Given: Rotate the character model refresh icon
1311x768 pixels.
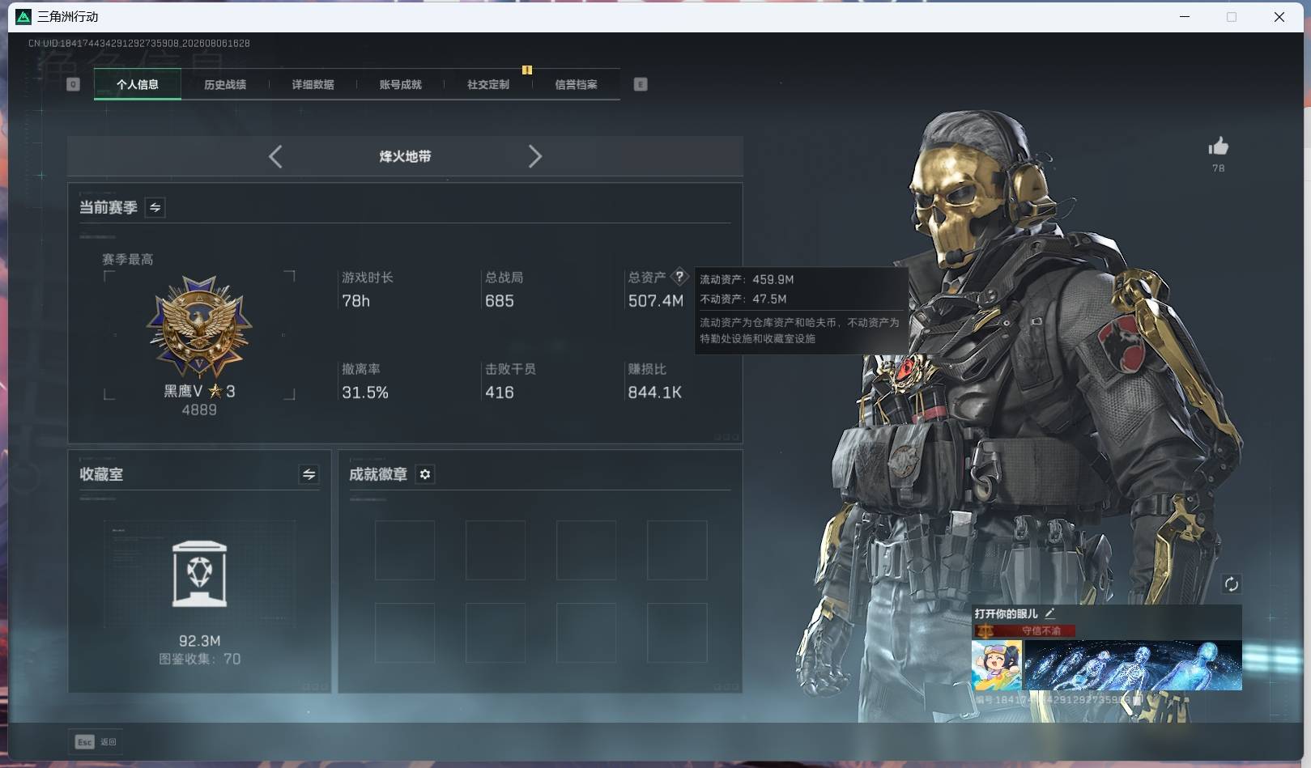Looking at the screenshot, I should [x=1232, y=584].
